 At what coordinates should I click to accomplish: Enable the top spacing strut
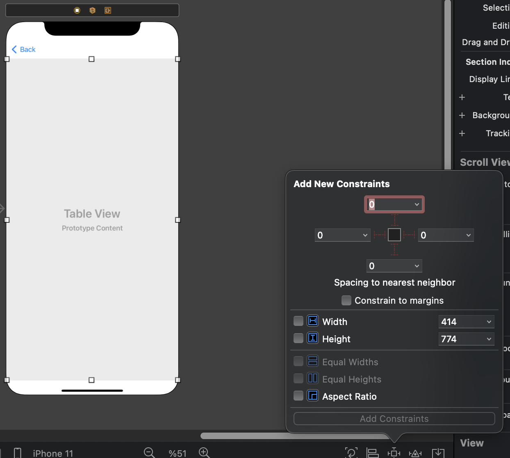[x=394, y=220]
